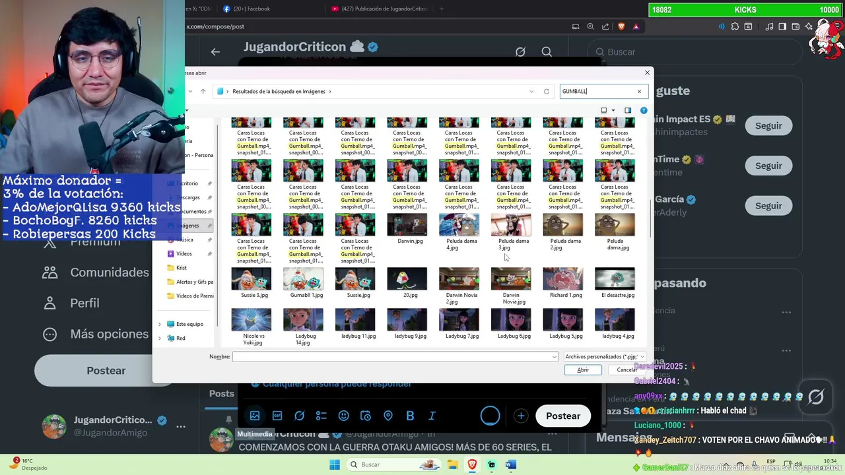Open the Darwin.jpg image file

[407, 230]
